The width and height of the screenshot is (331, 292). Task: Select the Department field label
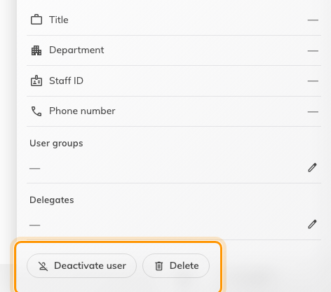tap(76, 50)
